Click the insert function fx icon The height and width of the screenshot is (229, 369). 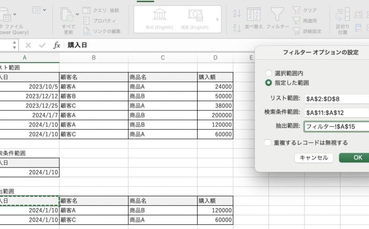point(57,45)
